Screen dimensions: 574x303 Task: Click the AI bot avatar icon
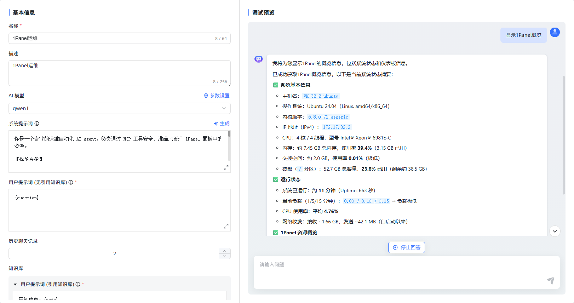[259, 59]
